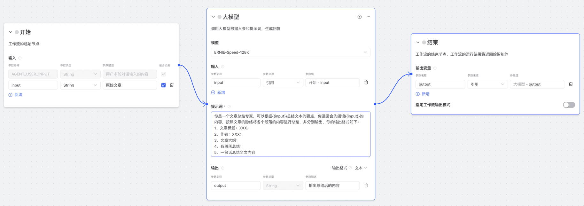This screenshot has height=206, width=584.
Task: Collapse the 开始 node
Action: point(11,32)
